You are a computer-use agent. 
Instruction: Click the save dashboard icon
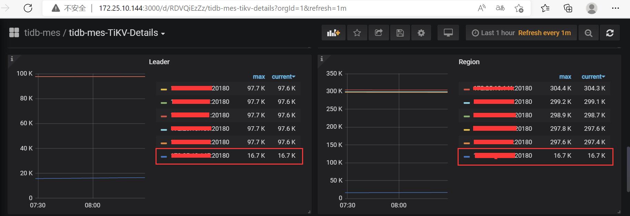click(400, 33)
